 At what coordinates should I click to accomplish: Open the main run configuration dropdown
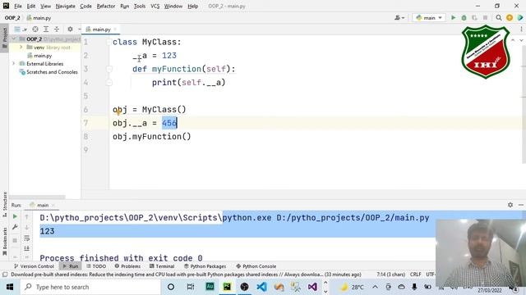[429, 18]
